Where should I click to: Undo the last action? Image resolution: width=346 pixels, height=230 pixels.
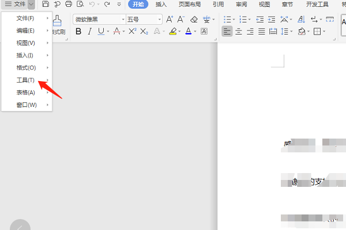coord(92,4)
